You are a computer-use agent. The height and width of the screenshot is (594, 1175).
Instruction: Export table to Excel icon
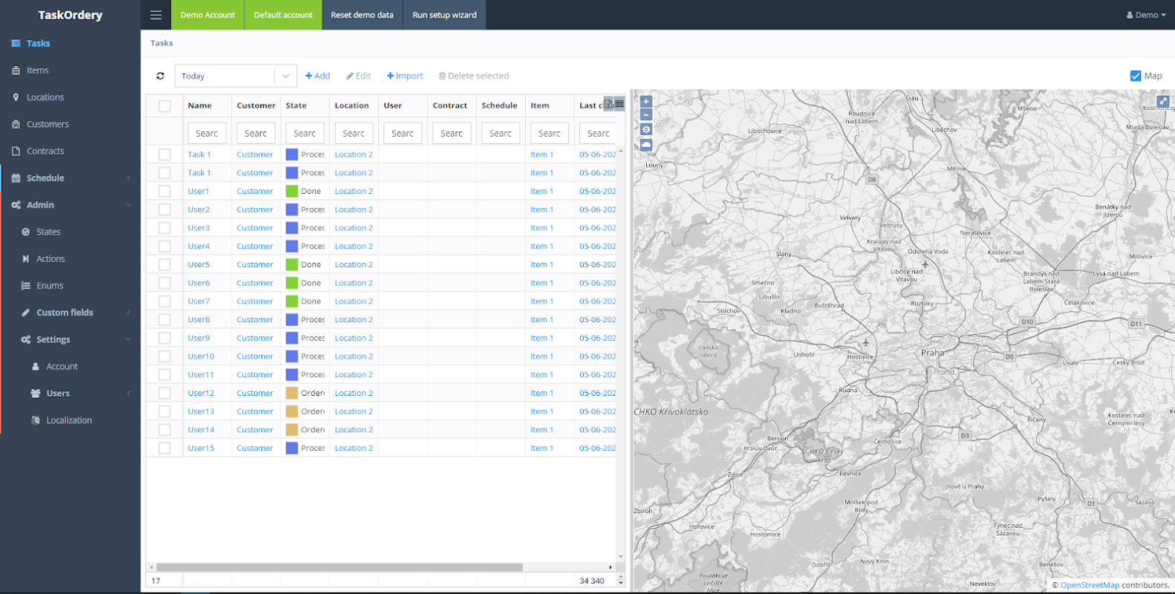click(608, 105)
